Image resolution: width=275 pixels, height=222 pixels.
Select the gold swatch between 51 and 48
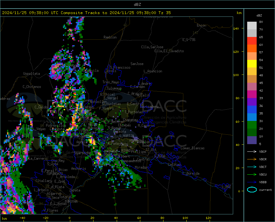click(252, 71)
